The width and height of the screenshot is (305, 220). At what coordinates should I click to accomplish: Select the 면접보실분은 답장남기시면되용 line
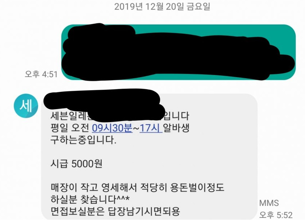(x=115, y=211)
